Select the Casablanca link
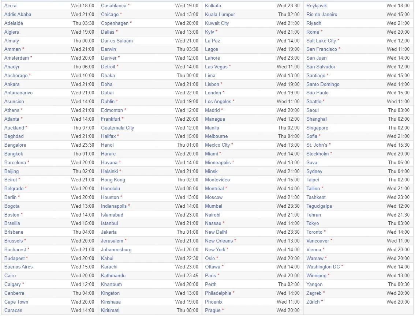 coord(113,5)
